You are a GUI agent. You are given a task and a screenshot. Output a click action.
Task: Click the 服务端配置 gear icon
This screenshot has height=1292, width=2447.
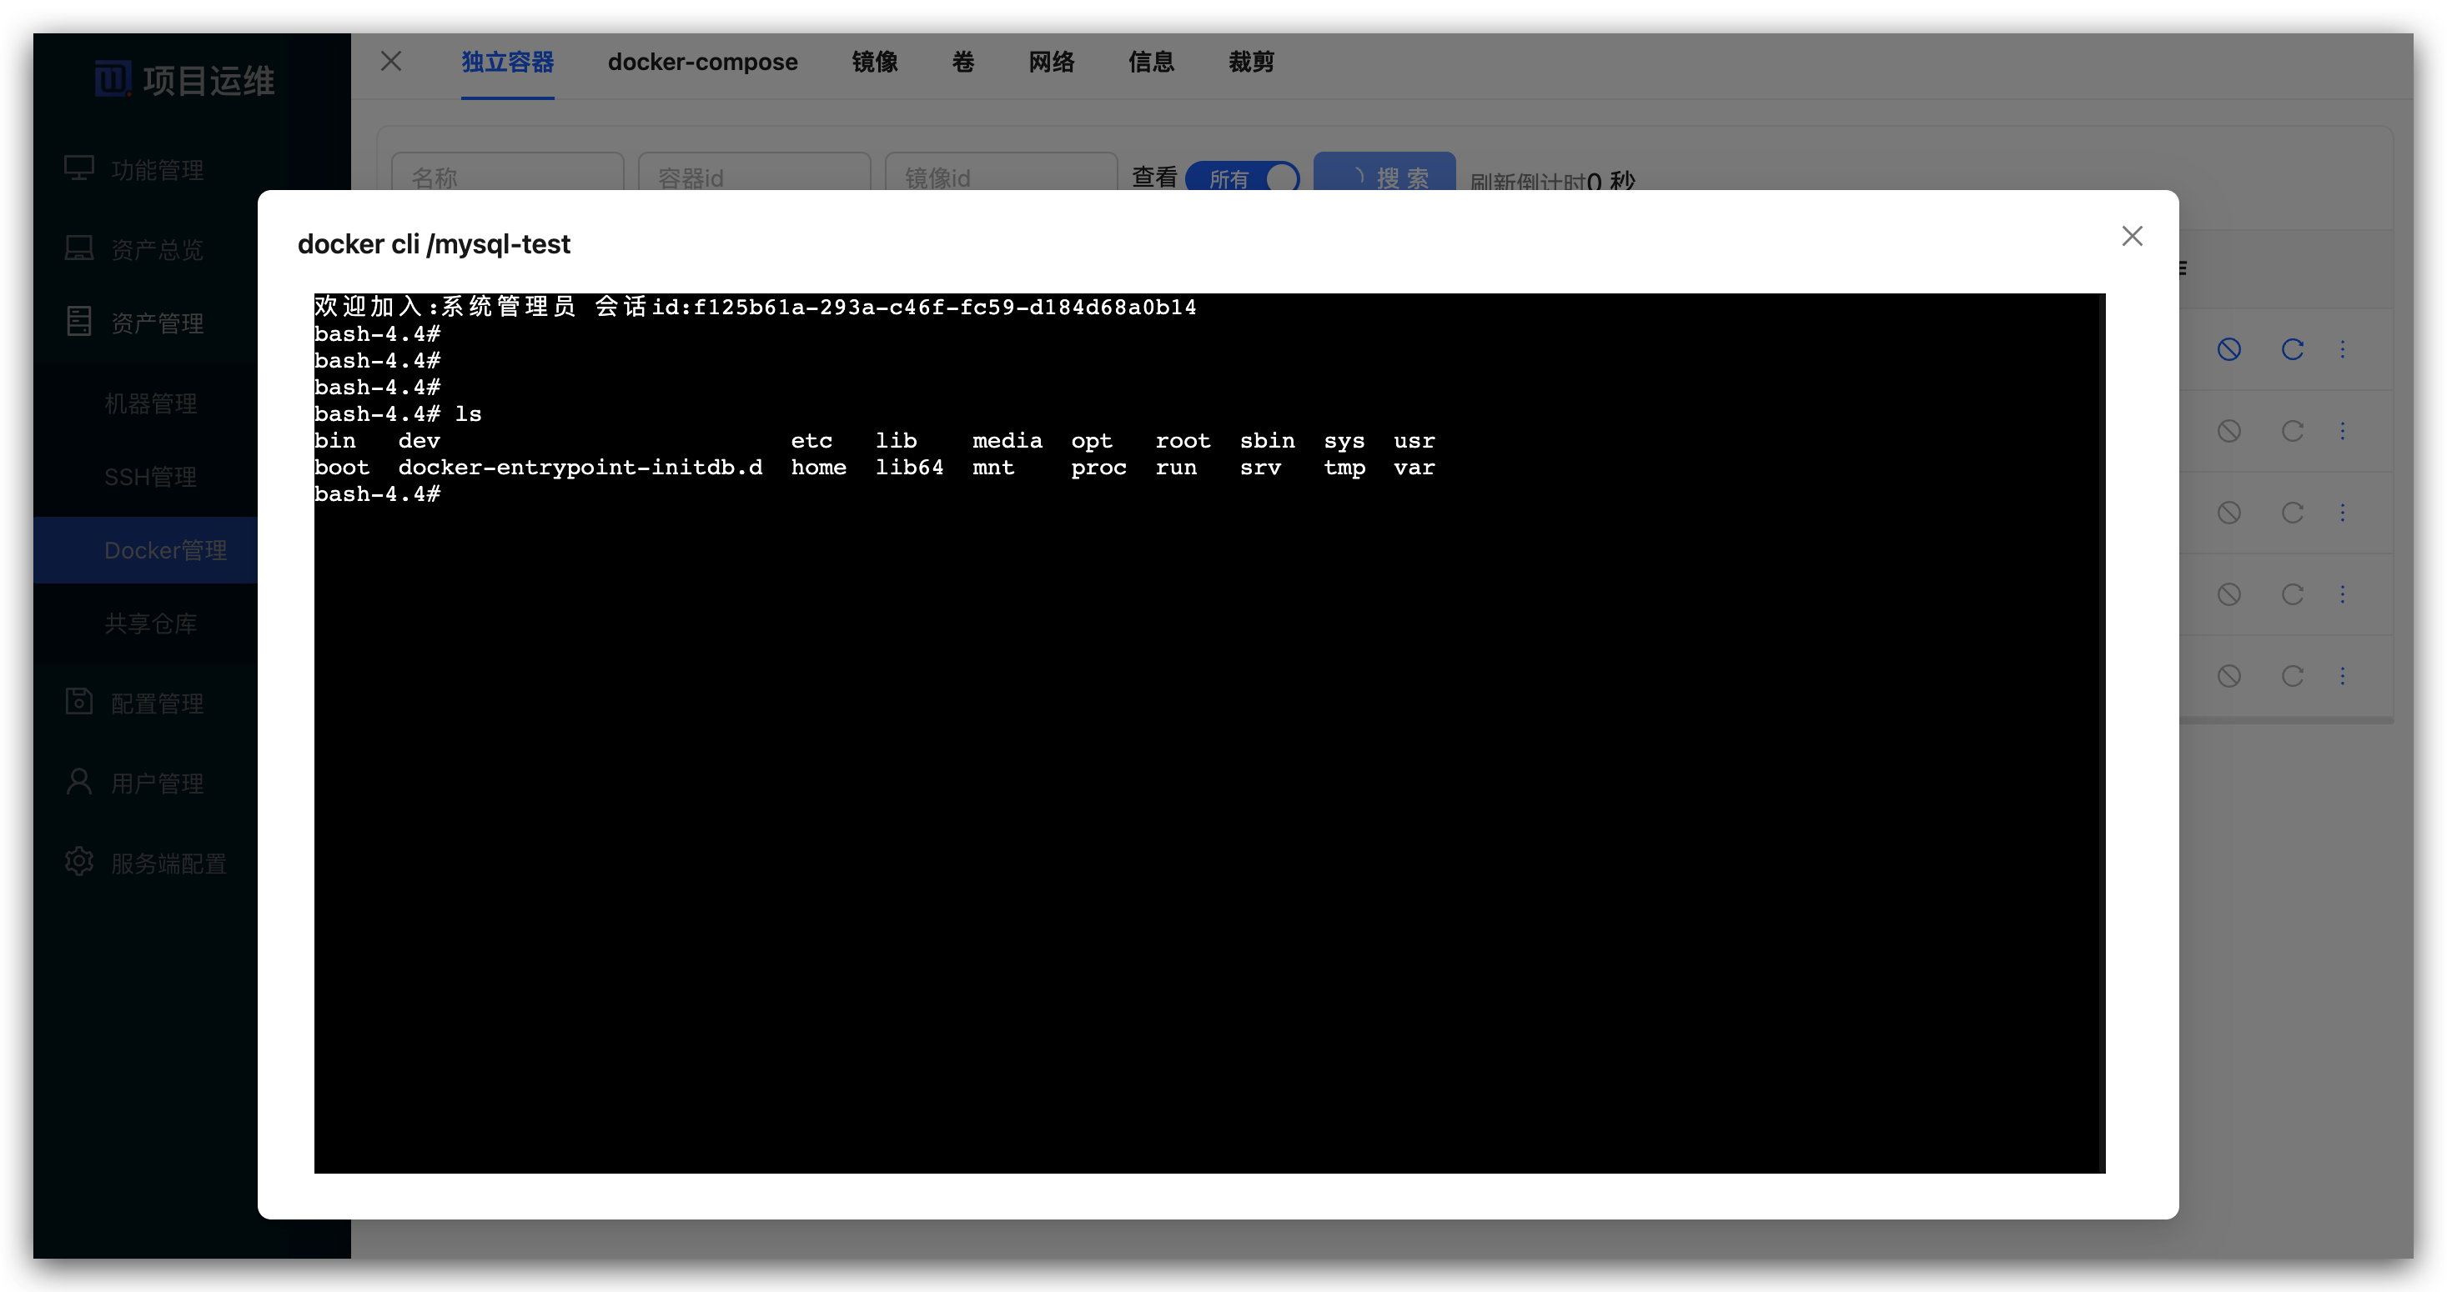tap(79, 862)
